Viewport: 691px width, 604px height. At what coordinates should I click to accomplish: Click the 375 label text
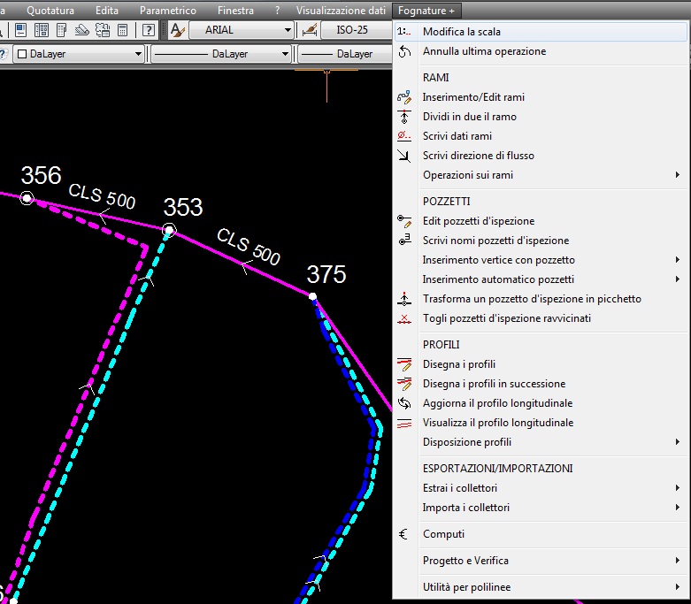(326, 274)
